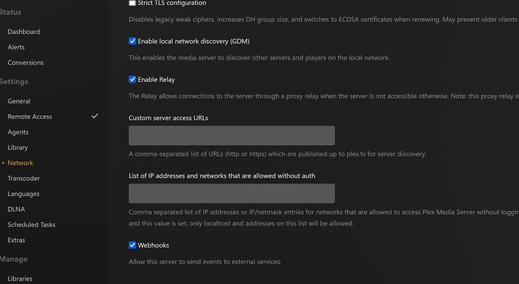Image resolution: width=519 pixels, height=284 pixels.
Task: Open Scheduled Tasks settings
Action: pos(32,224)
